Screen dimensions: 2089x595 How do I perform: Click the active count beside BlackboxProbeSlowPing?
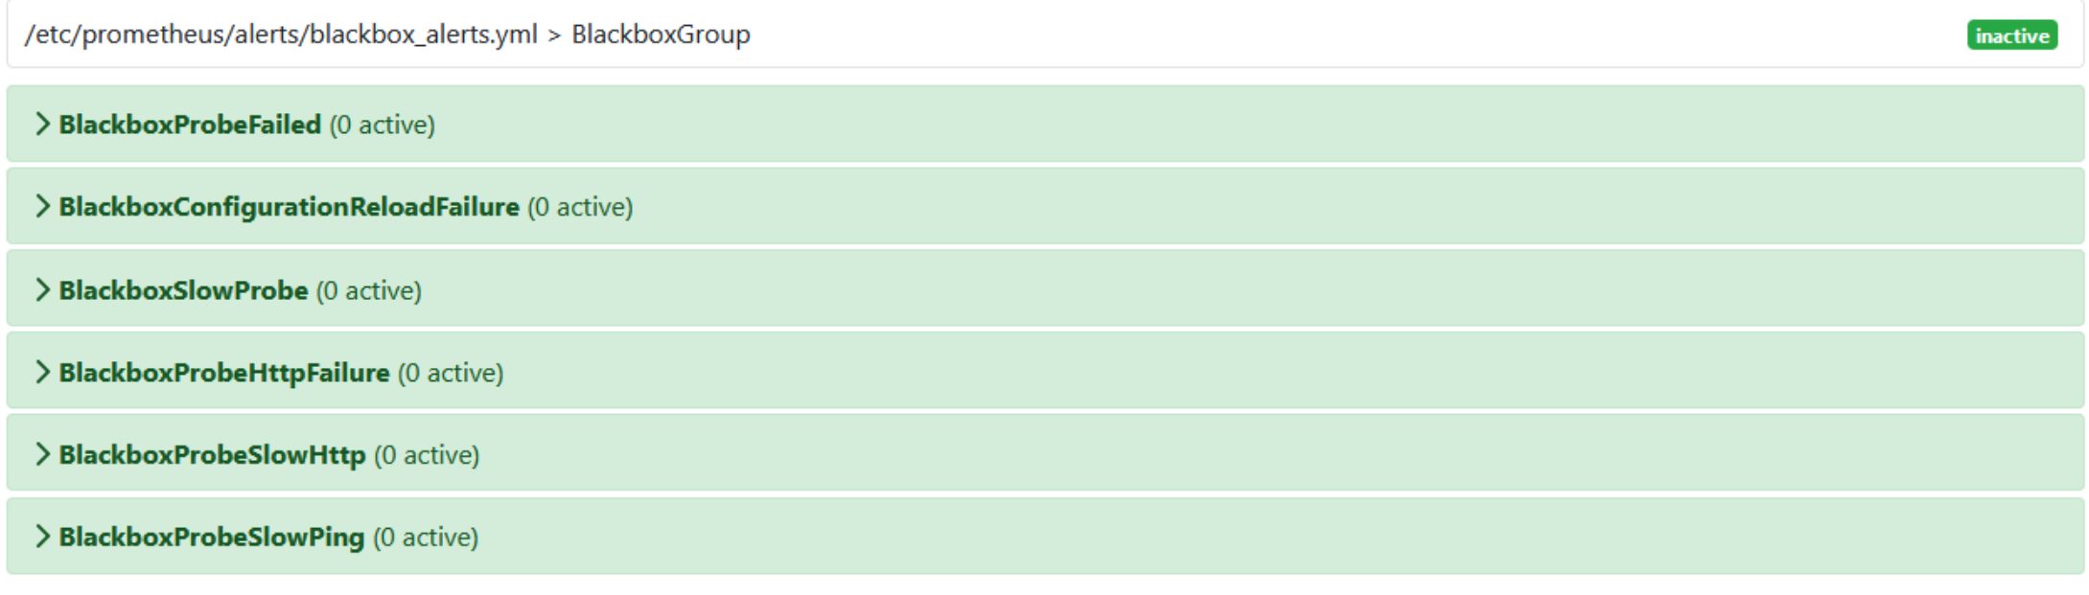tap(426, 538)
